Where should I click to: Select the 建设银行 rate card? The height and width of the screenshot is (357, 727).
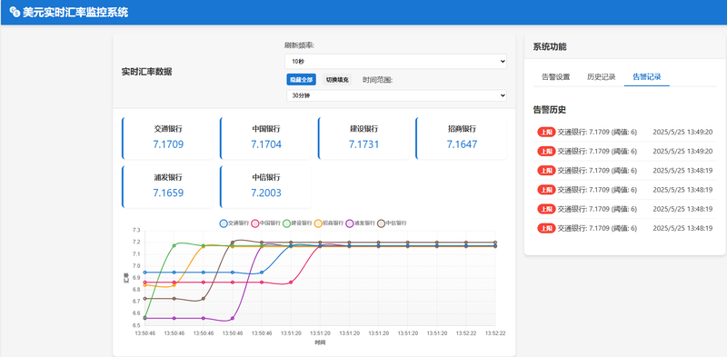click(363, 138)
